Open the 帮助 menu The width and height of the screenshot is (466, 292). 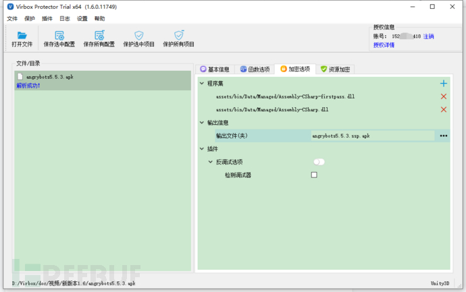tap(99, 19)
